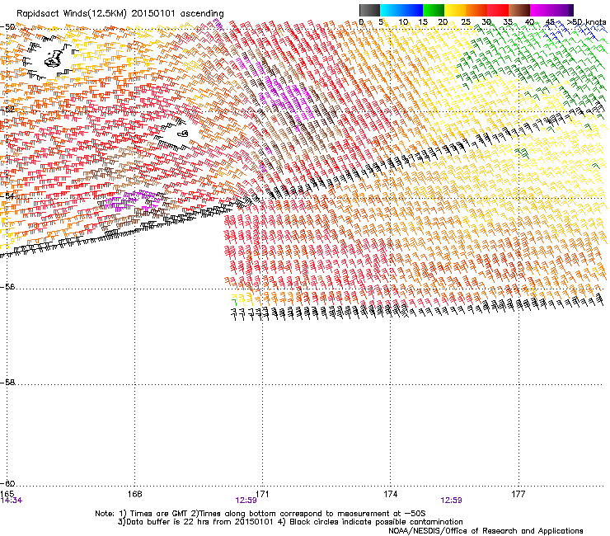
Task: Click the '12:59' time label beside 171
Action: (246, 501)
